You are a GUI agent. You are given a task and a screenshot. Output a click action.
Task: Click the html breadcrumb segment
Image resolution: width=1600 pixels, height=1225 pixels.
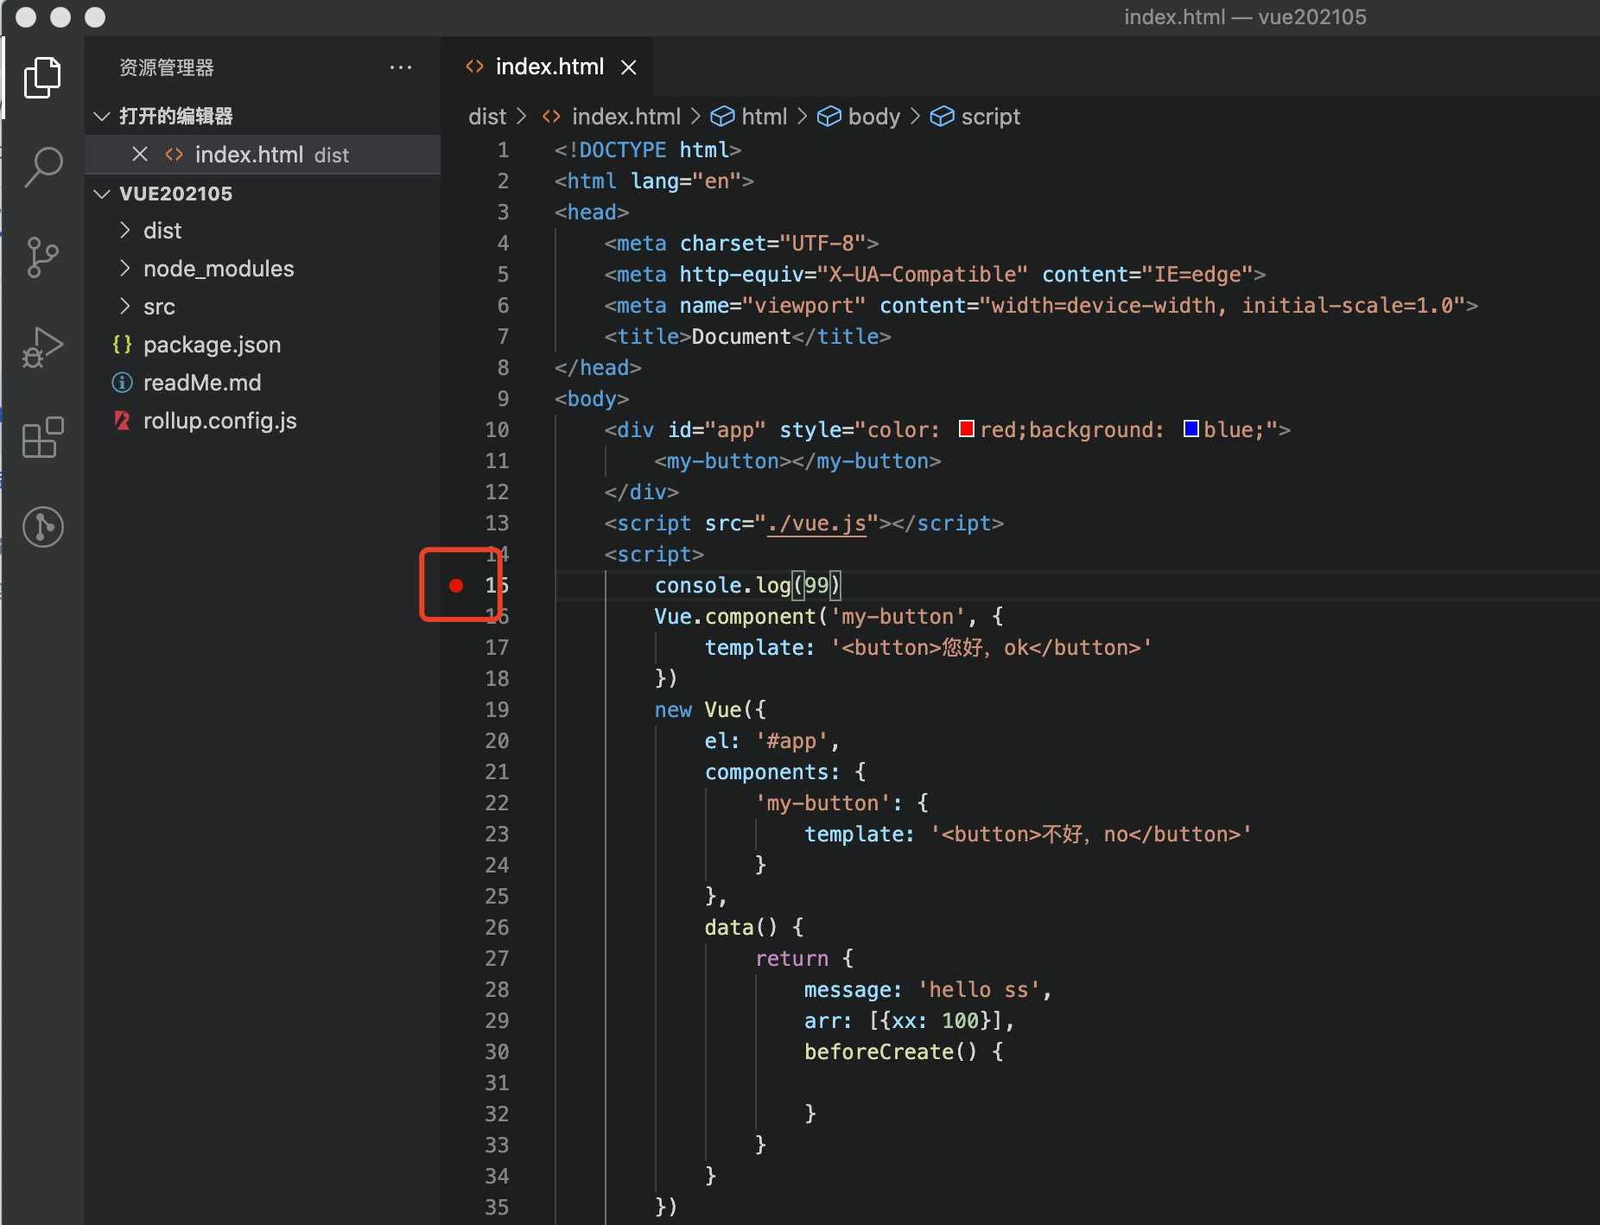tap(765, 117)
